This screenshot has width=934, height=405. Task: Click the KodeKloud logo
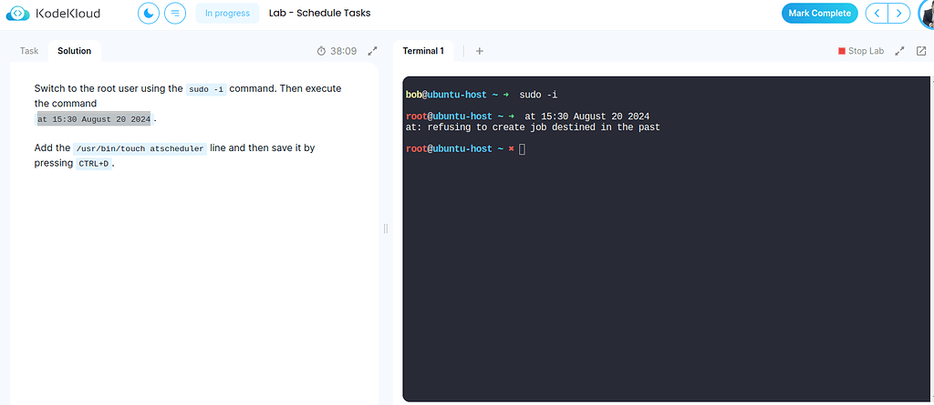click(x=53, y=14)
